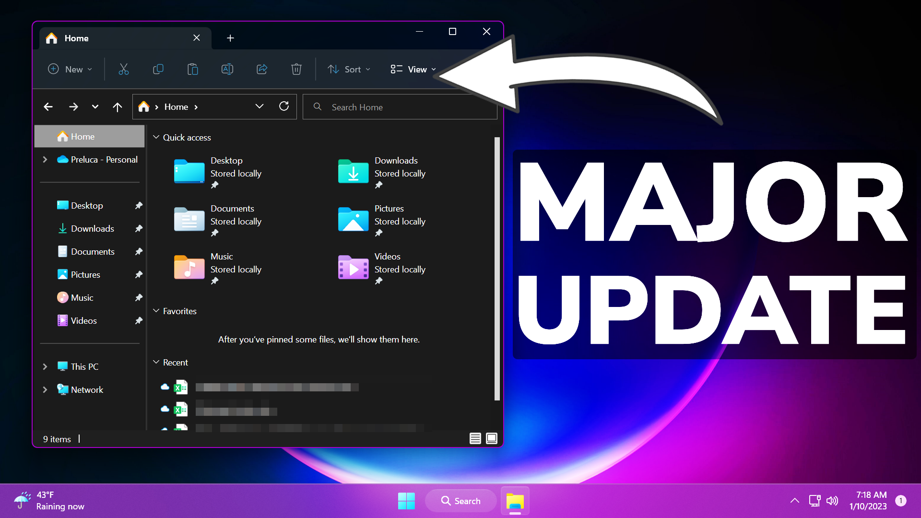921x518 pixels.
Task: Select Pictures in the navigation pane
Action: (90, 274)
